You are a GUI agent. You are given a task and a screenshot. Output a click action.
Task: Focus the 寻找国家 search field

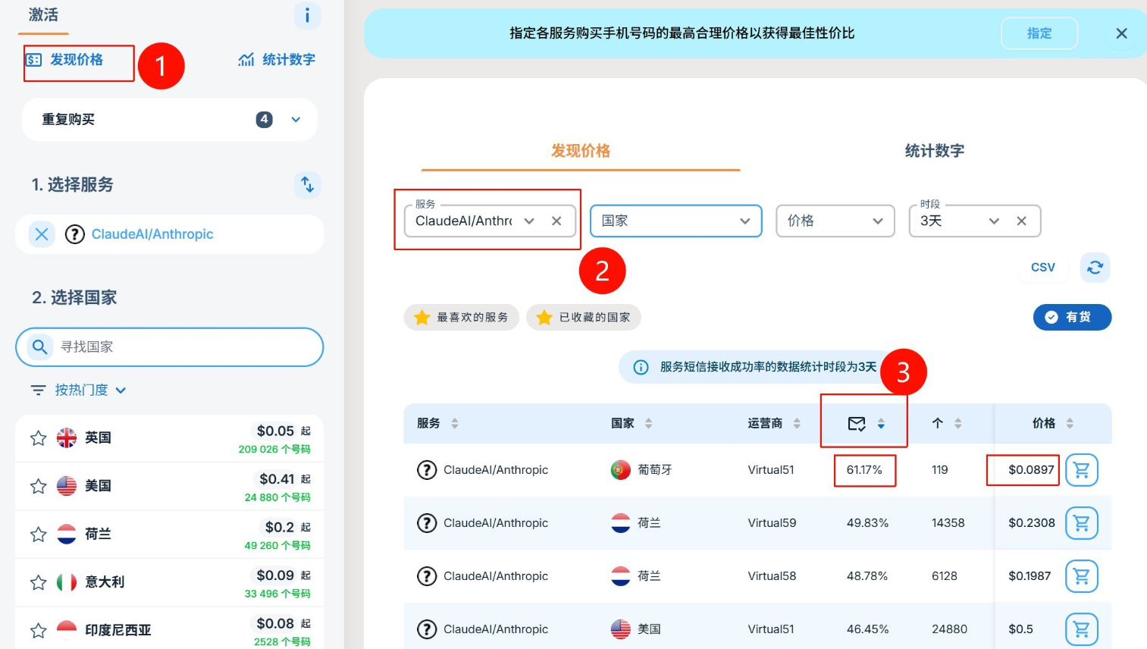click(170, 346)
